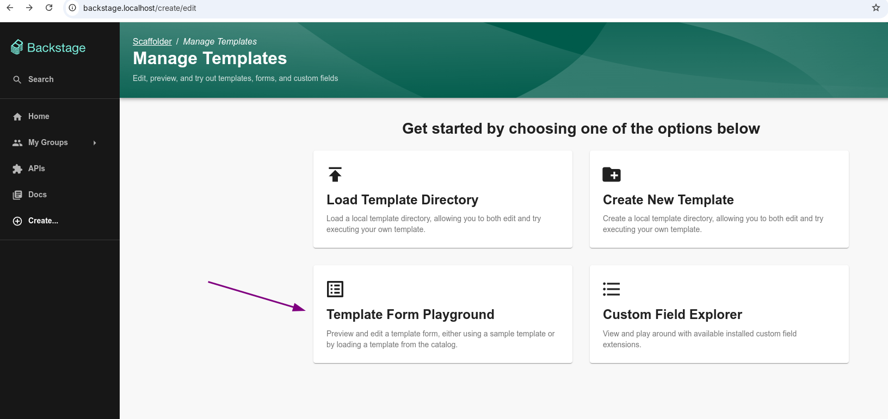This screenshot has height=419, width=888.
Task: Click the folder-plus icon on Create New Template
Action: pyautogui.click(x=612, y=174)
